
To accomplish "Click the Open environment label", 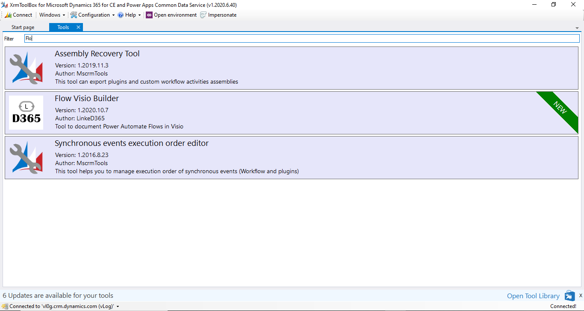I will click(x=175, y=15).
